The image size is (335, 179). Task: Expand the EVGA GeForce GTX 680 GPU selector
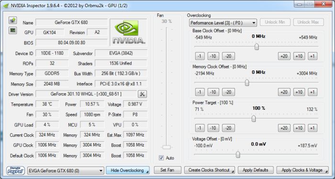(66, 171)
